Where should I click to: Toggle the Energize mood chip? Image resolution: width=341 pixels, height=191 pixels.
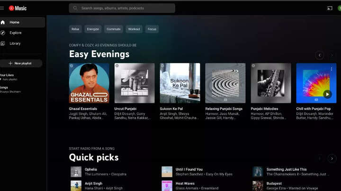[93, 29]
